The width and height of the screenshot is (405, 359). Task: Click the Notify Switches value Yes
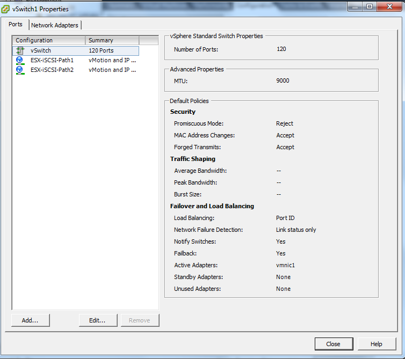tap(280, 242)
